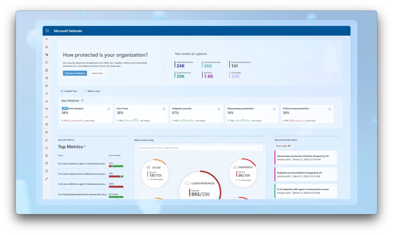The width and height of the screenshot is (393, 235).
Task: Click the Current Value column header
Action: [114, 155]
